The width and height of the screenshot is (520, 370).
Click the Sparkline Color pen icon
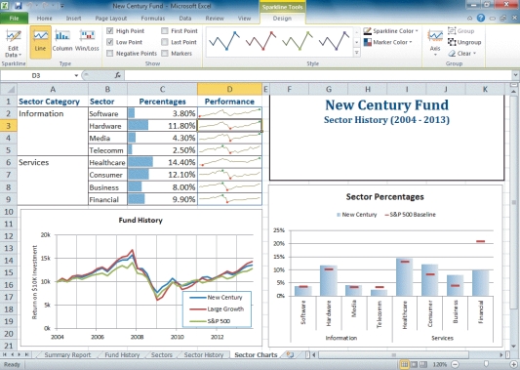(x=367, y=31)
